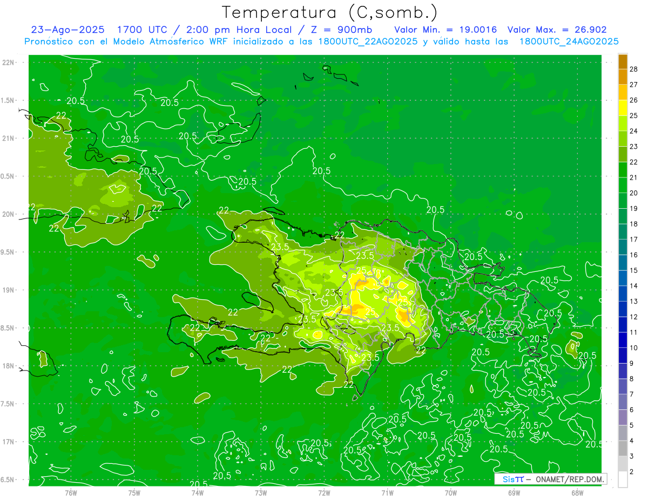Image resolution: width=648 pixels, height=500 pixels.
Task: Pick the green swatch between 20 and 21
Action: point(623,185)
